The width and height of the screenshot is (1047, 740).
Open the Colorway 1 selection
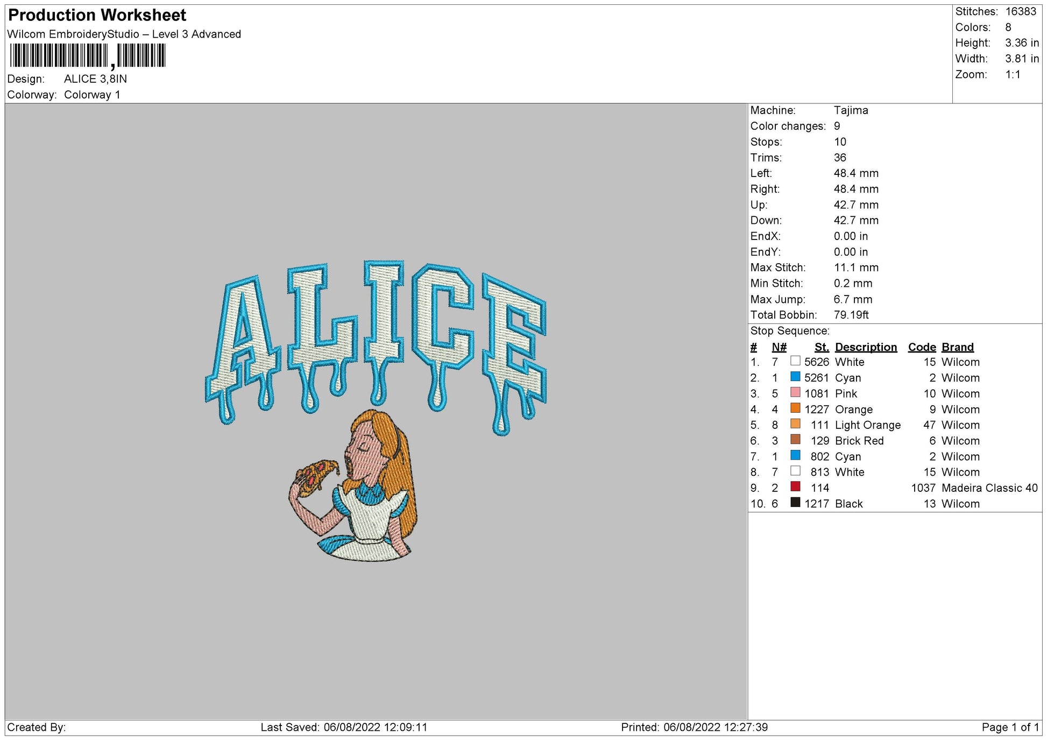tap(94, 94)
